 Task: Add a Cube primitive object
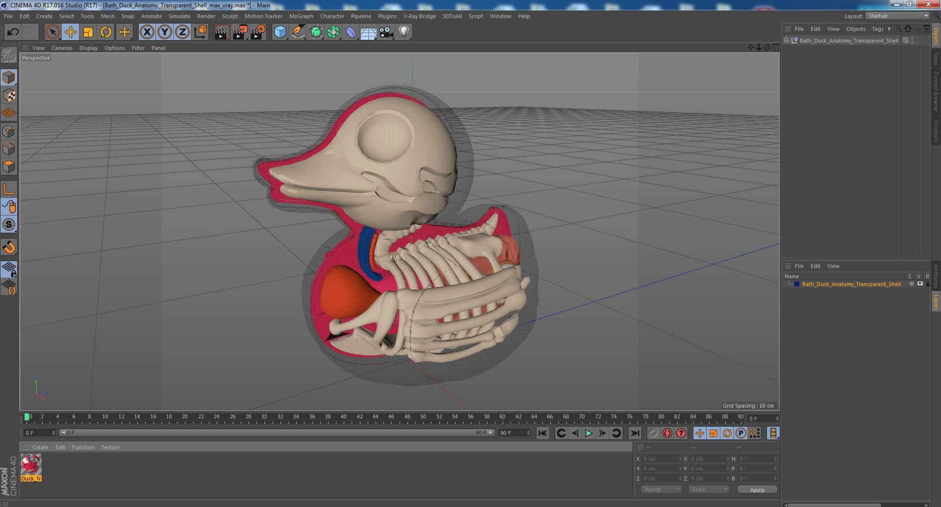[280, 32]
